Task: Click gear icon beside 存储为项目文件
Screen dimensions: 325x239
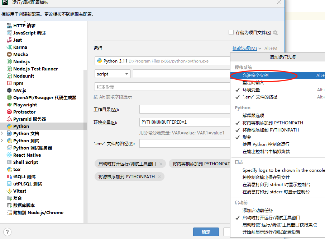Action: tap(275, 33)
